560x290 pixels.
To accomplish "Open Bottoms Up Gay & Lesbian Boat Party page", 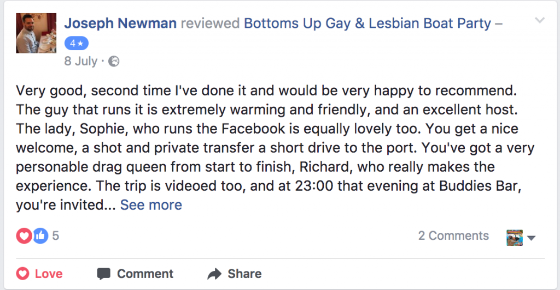I will click(x=369, y=23).
